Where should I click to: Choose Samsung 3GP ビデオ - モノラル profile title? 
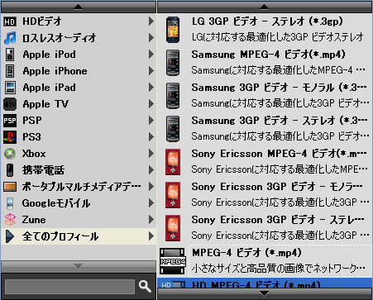(x=279, y=88)
